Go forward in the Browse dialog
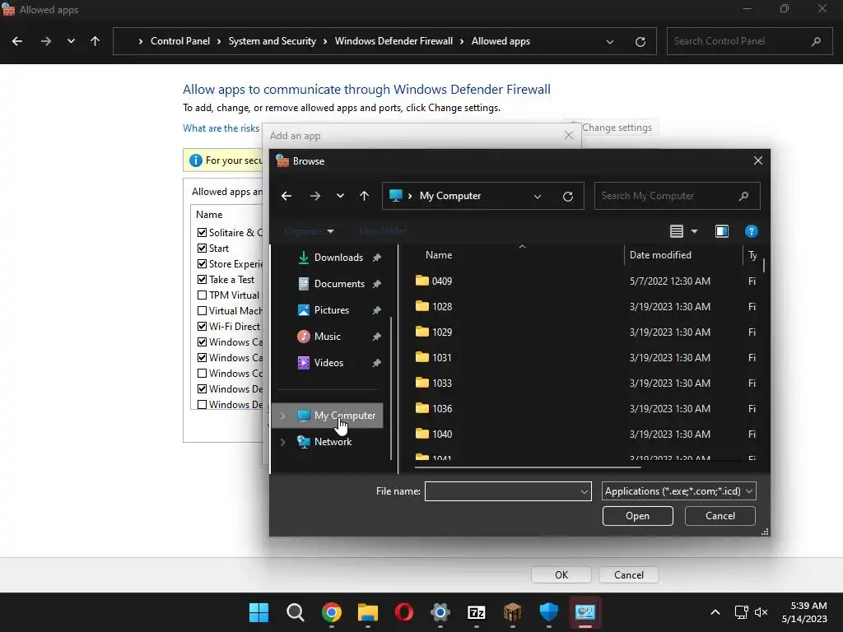Image resolution: width=843 pixels, height=632 pixels. (315, 196)
